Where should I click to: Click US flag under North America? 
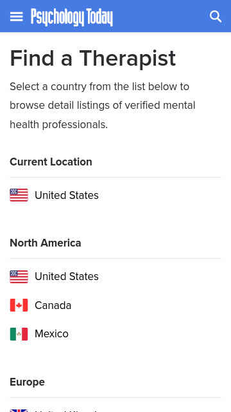(x=19, y=277)
